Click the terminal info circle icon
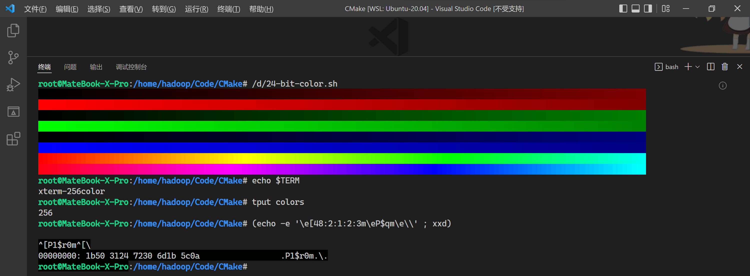 [x=722, y=85]
